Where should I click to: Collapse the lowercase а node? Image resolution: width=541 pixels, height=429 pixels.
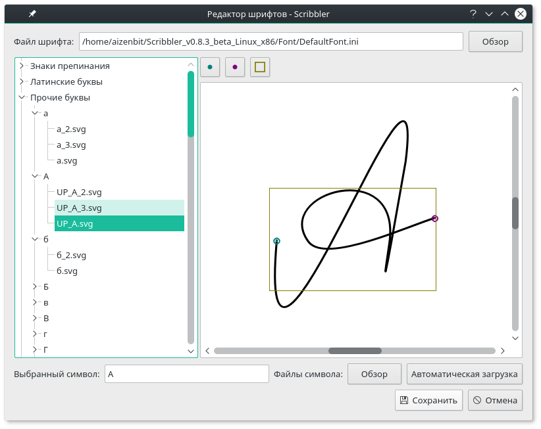(x=35, y=113)
